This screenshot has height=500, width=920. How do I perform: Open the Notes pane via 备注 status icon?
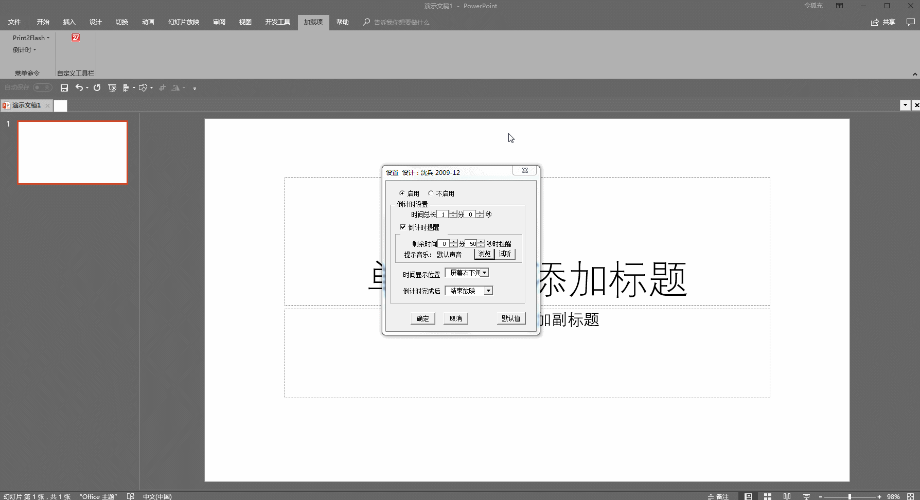[718, 496]
